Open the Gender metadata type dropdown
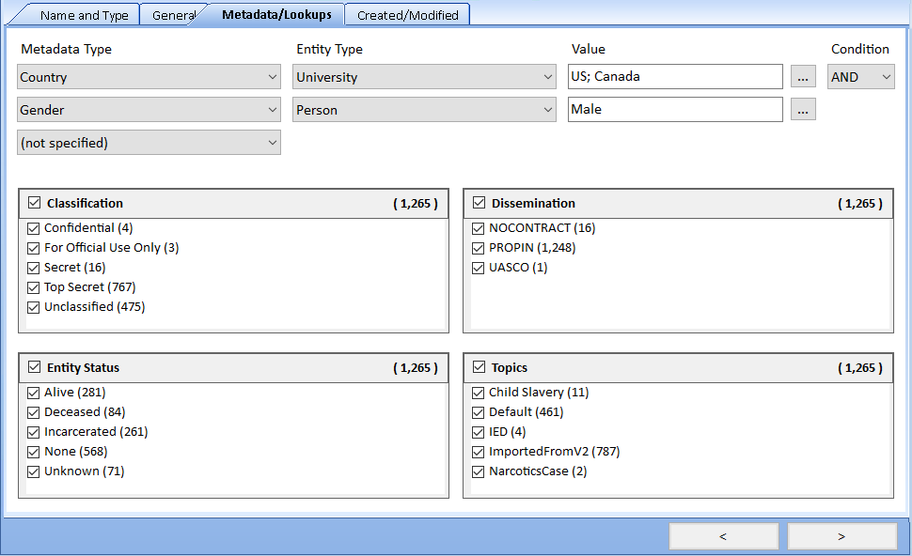The height and width of the screenshot is (556, 912). [x=149, y=110]
